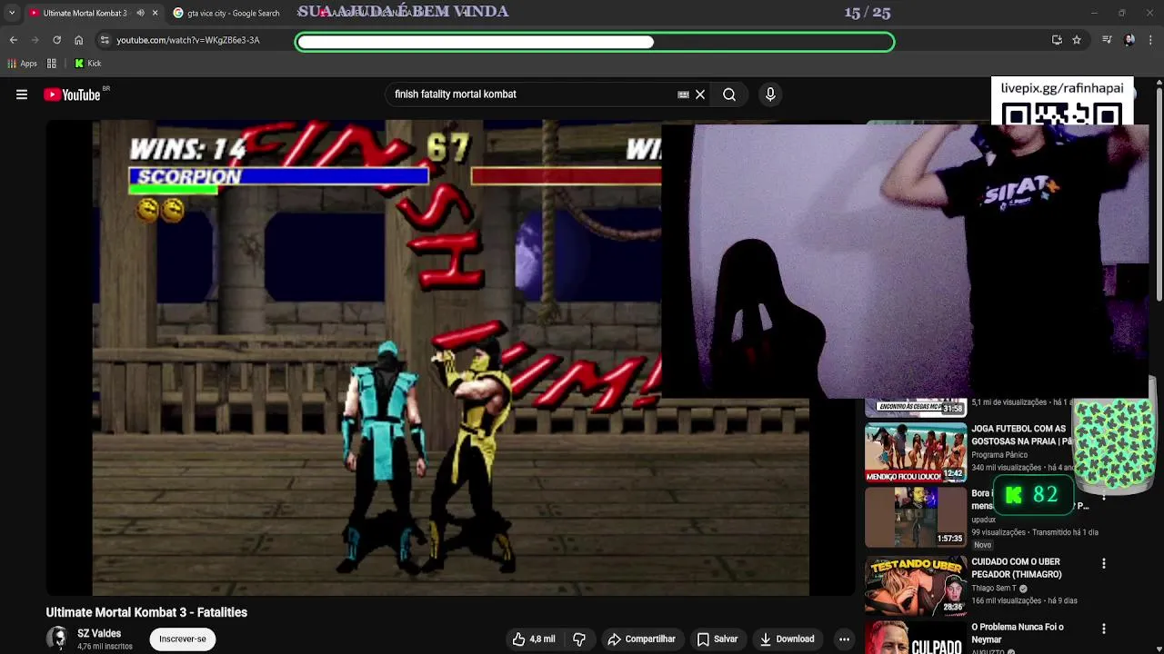Screen dimensions: 1164x654
Task: Click the Download button
Action: 788,639
